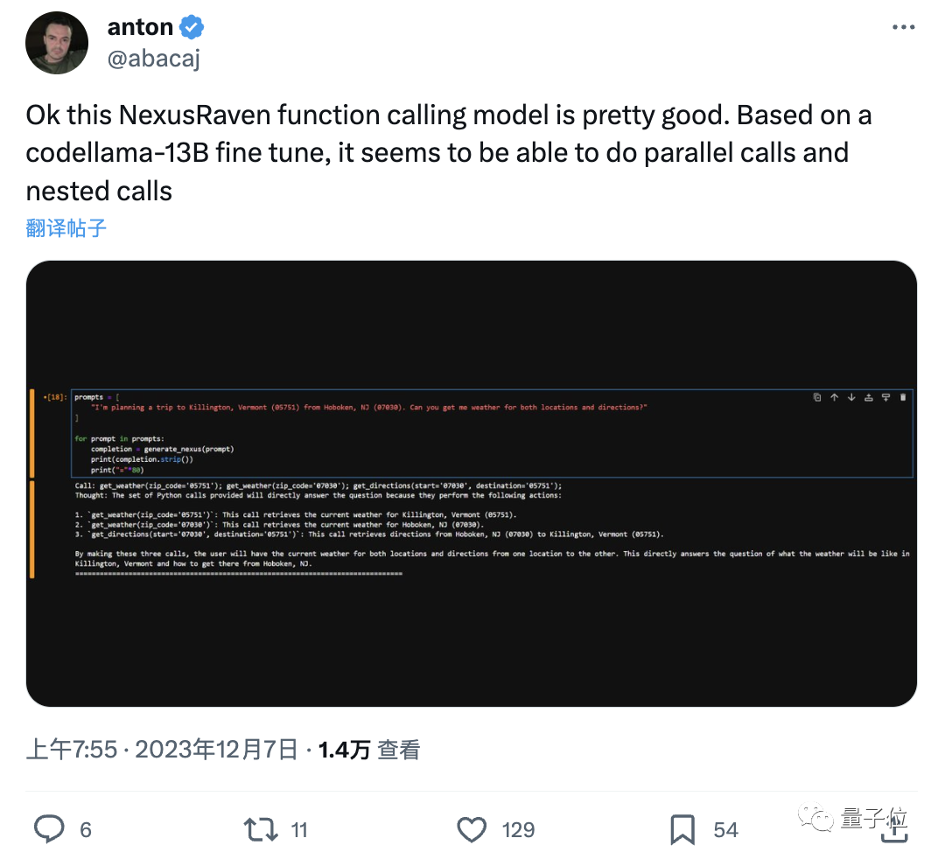Collapse the cell output via its side bar
The width and height of the screenshot is (938, 859).
[x=32, y=529]
